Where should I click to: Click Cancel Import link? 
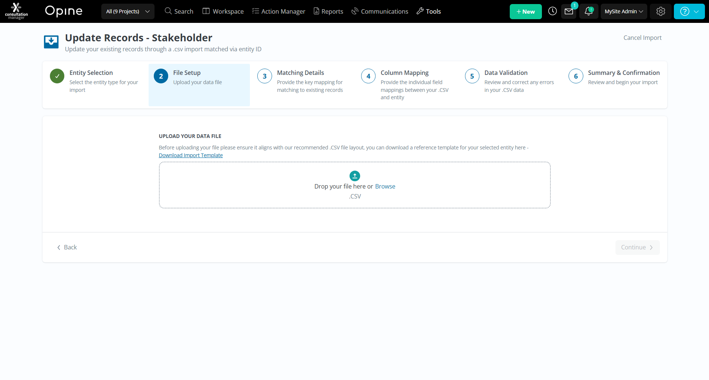click(x=642, y=38)
